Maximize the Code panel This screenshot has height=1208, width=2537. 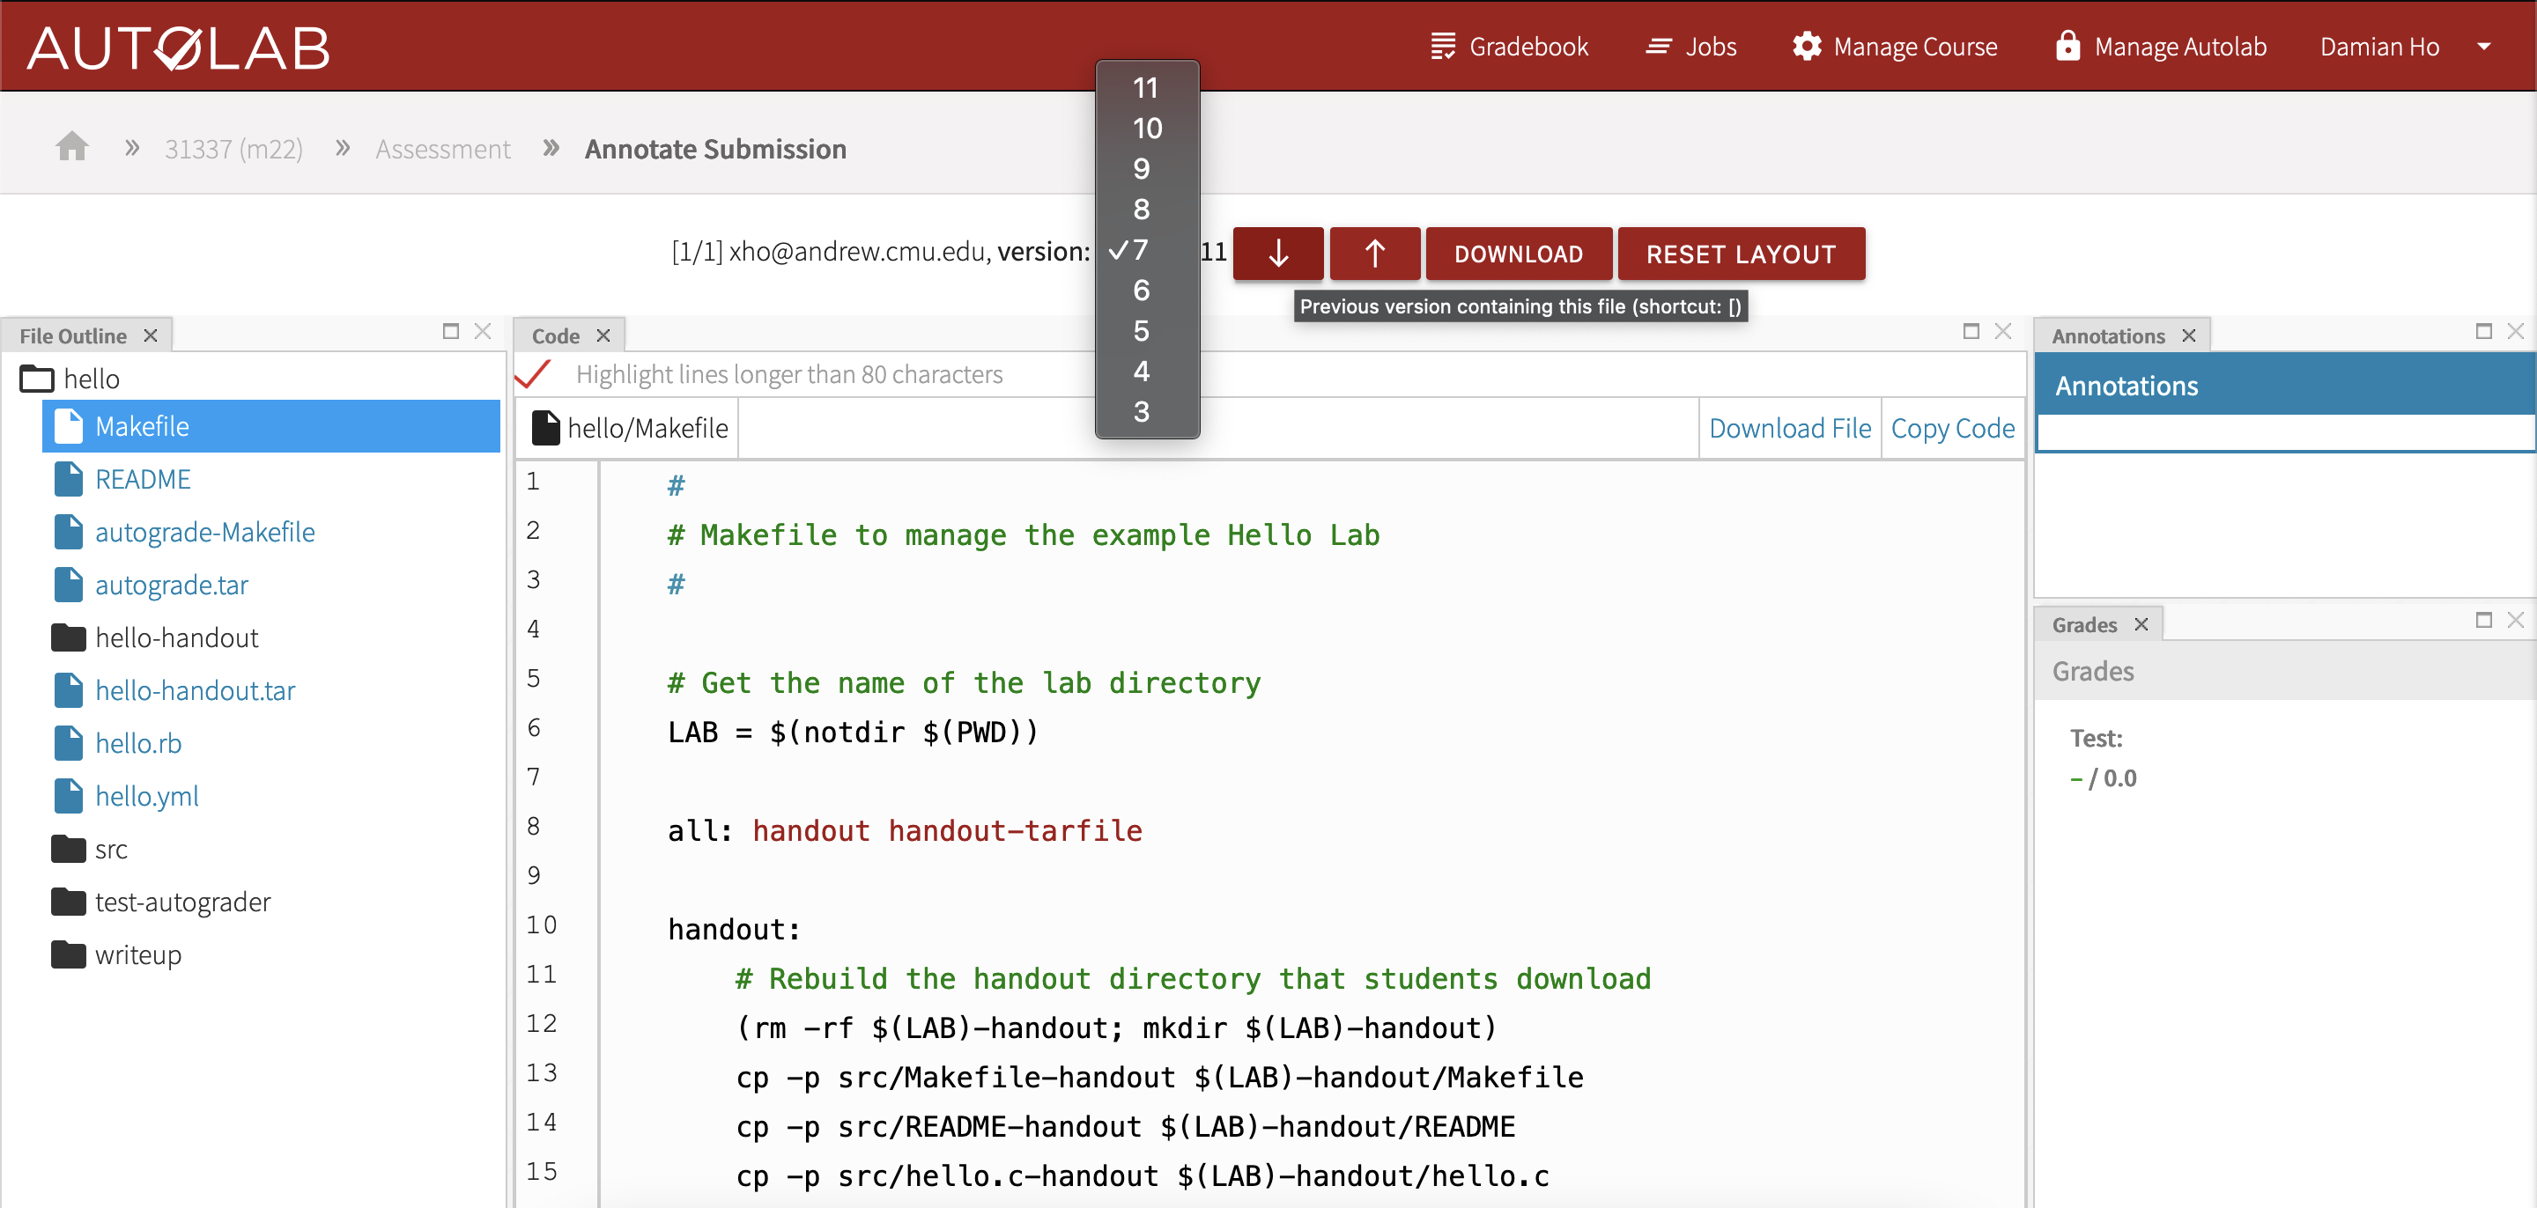pyautogui.click(x=1971, y=331)
